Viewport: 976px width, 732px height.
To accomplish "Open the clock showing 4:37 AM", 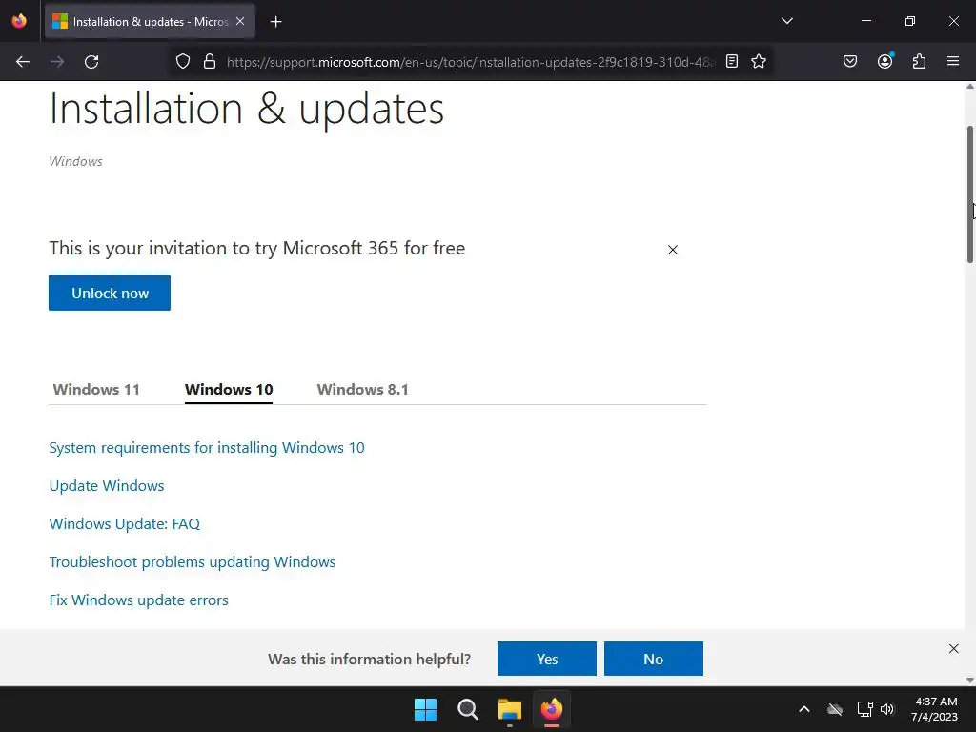I will [x=934, y=709].
